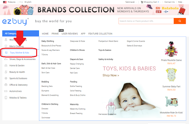Open the fadzirazak account dropdown
This screenshot has height=124, width=189.
click(131, 2)
